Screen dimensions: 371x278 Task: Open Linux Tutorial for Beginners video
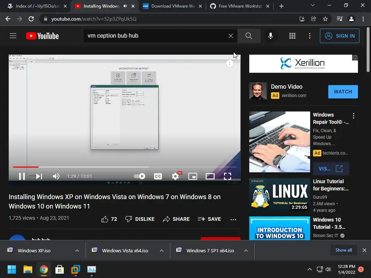pos(279,195)
